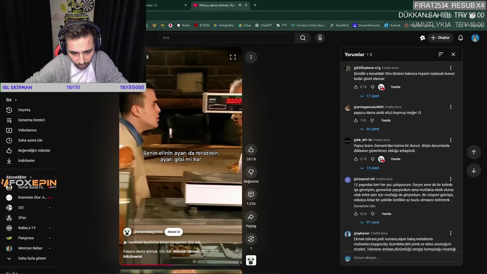Go to the next short with down arrow

[x=474, y=170]
